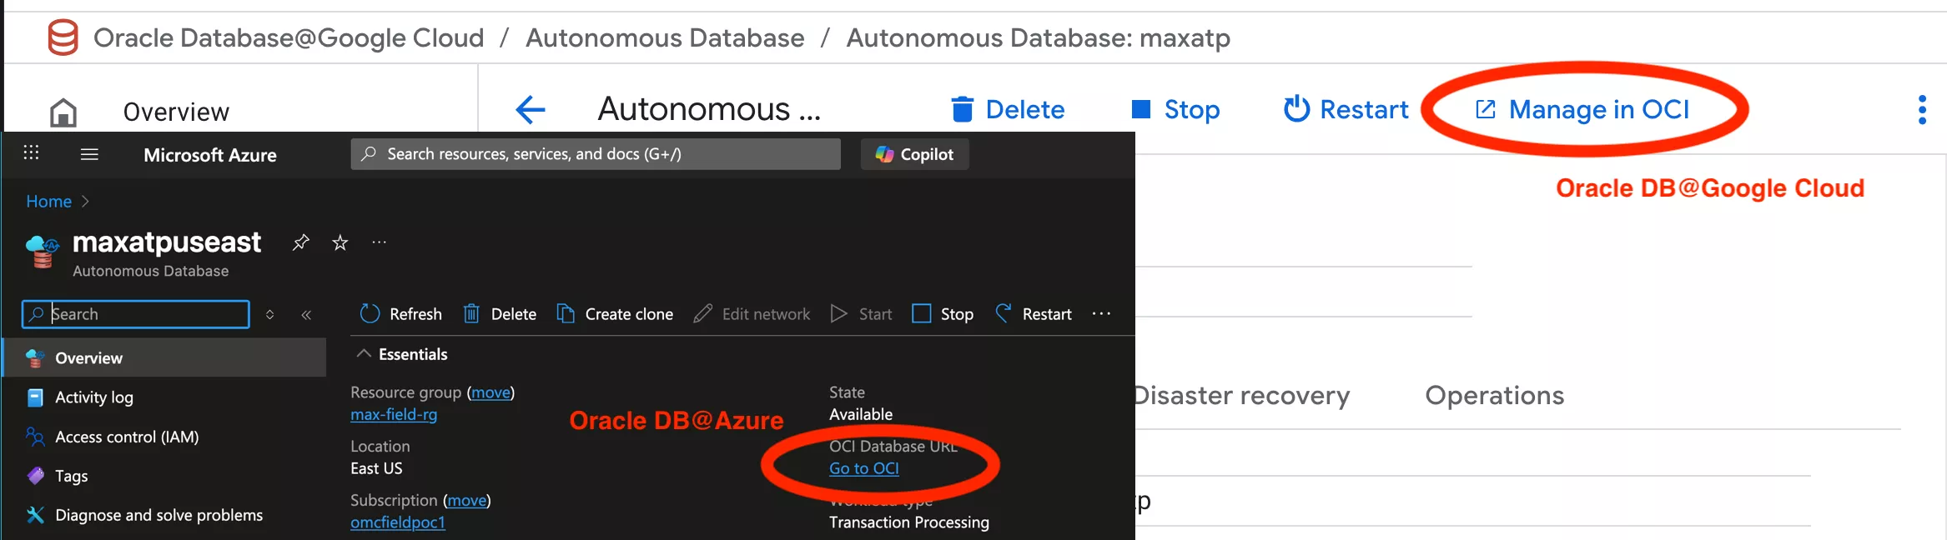Image resolution: width=1947 pixels, height=540 pixels.
Task: Open the Azure hamburger portal menu
Action: coord(89,154)
